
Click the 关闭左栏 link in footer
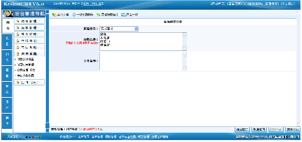click(x=13, y=137)
